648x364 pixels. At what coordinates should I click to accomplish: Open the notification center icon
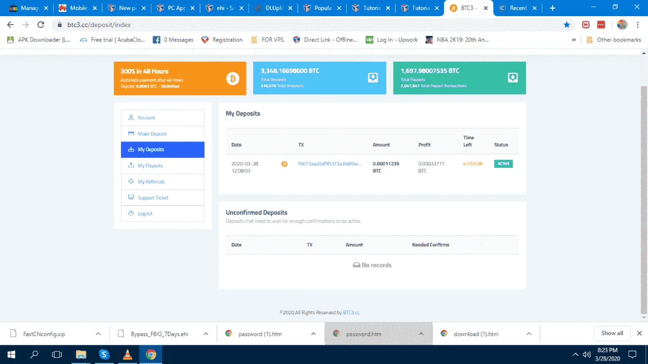tap(632, 354)
